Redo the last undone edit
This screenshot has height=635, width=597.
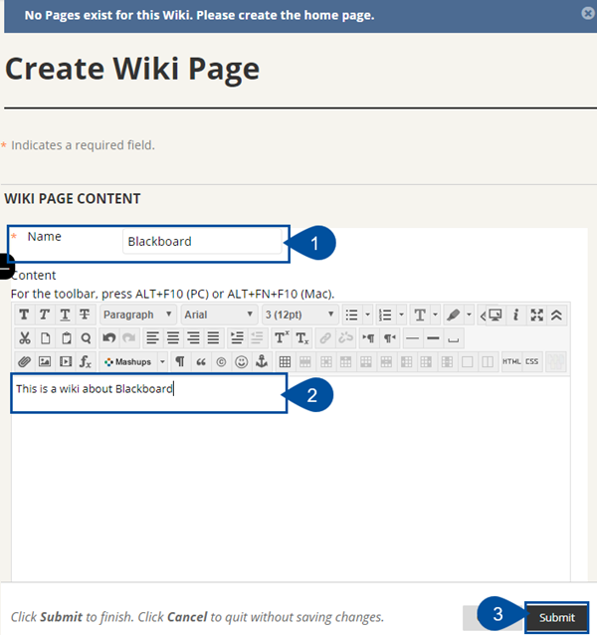click(129, 337)
